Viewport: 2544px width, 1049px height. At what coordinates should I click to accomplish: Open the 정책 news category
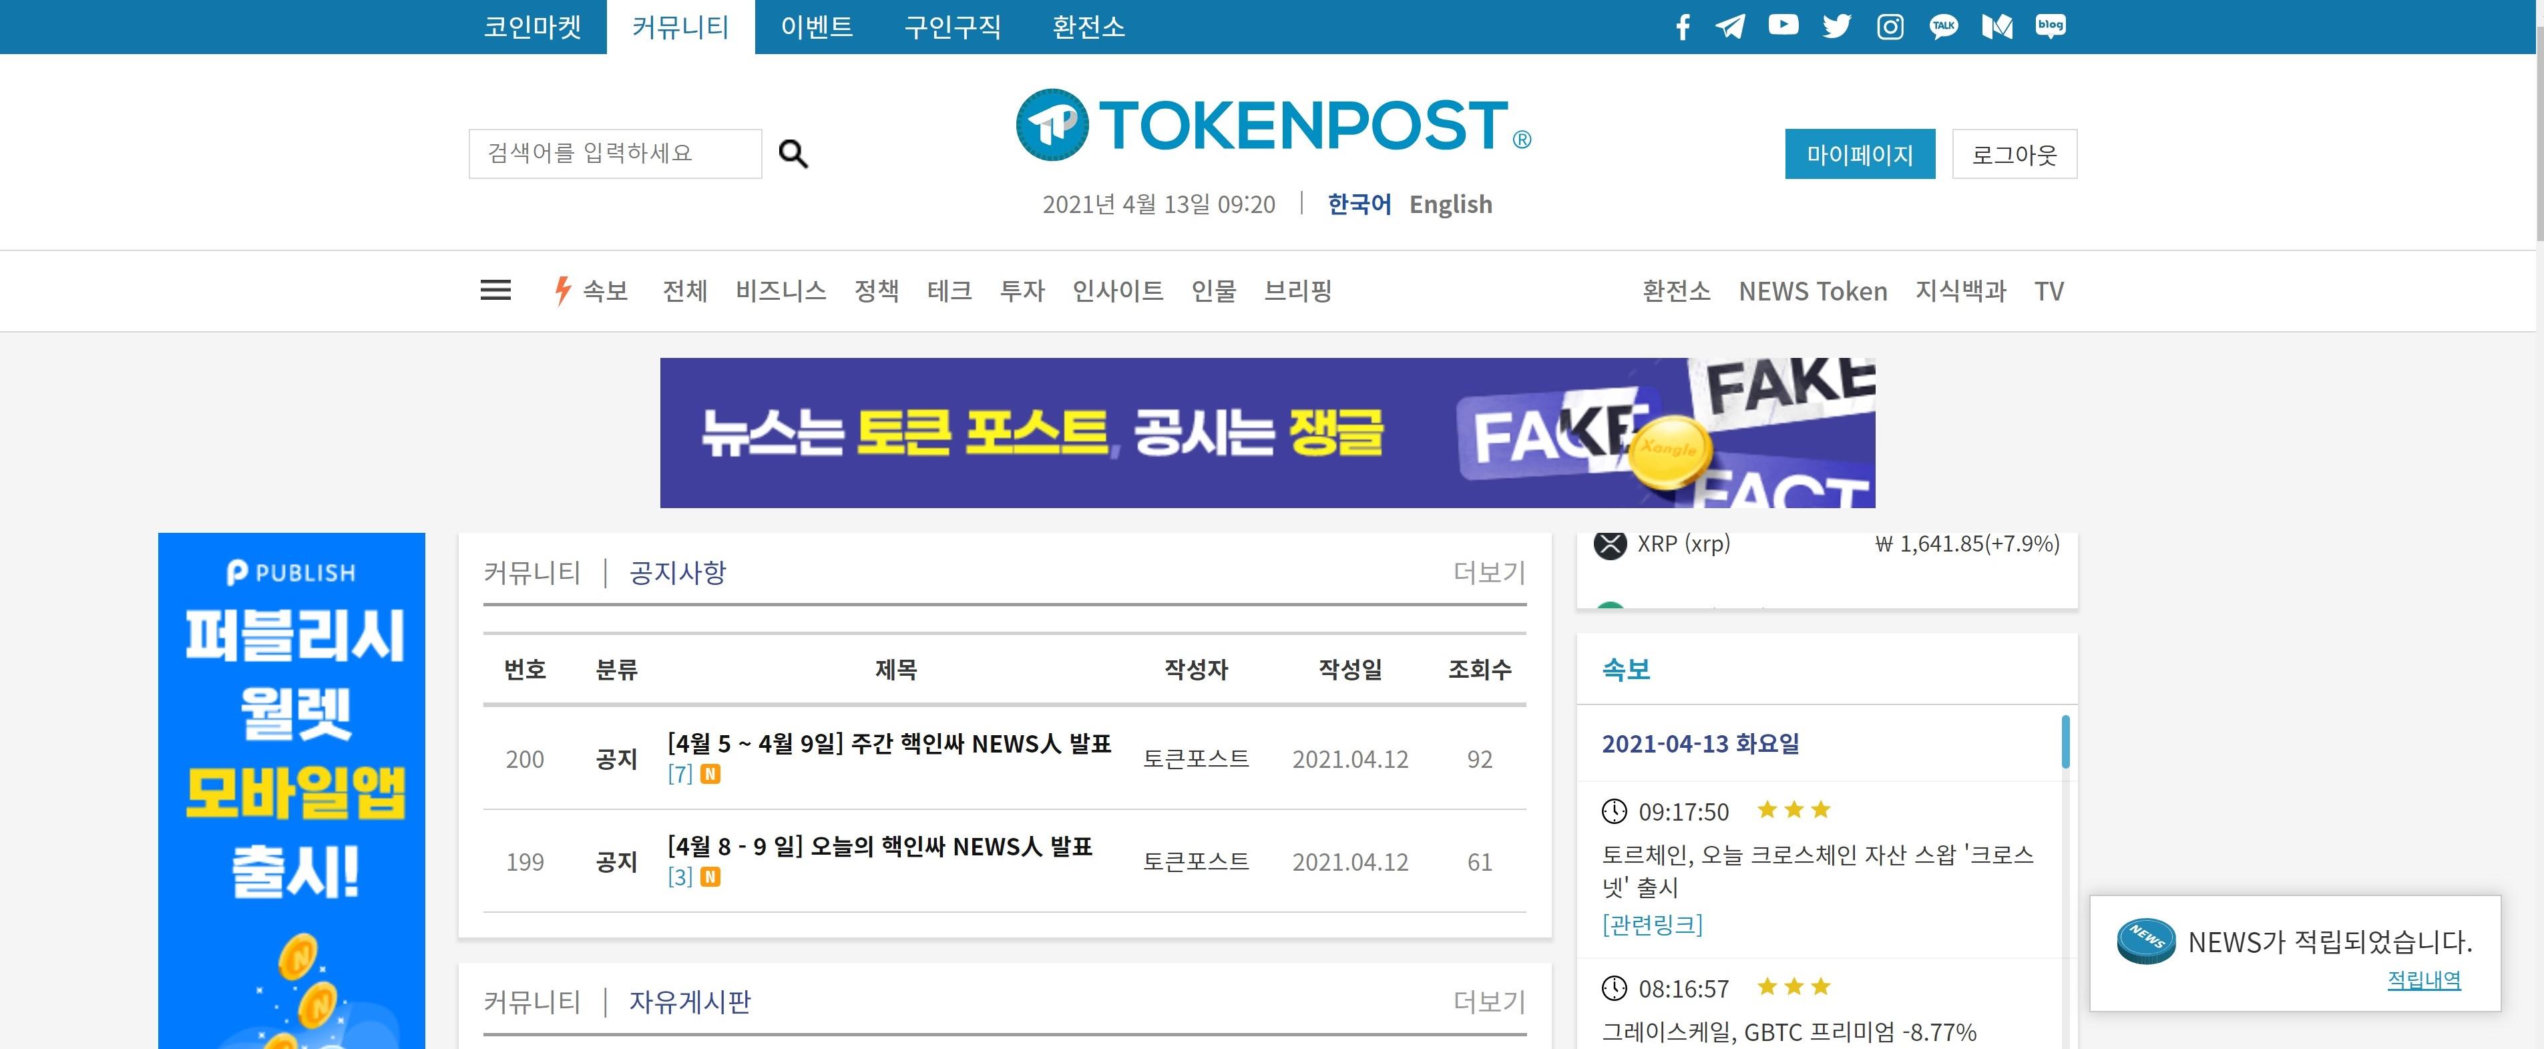tap(877, 290)
